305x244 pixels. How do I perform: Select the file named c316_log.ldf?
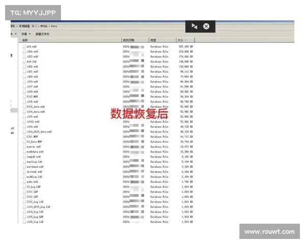(35, 222)
